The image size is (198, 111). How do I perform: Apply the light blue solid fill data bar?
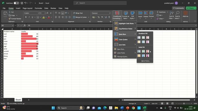(x=143, y=55)
